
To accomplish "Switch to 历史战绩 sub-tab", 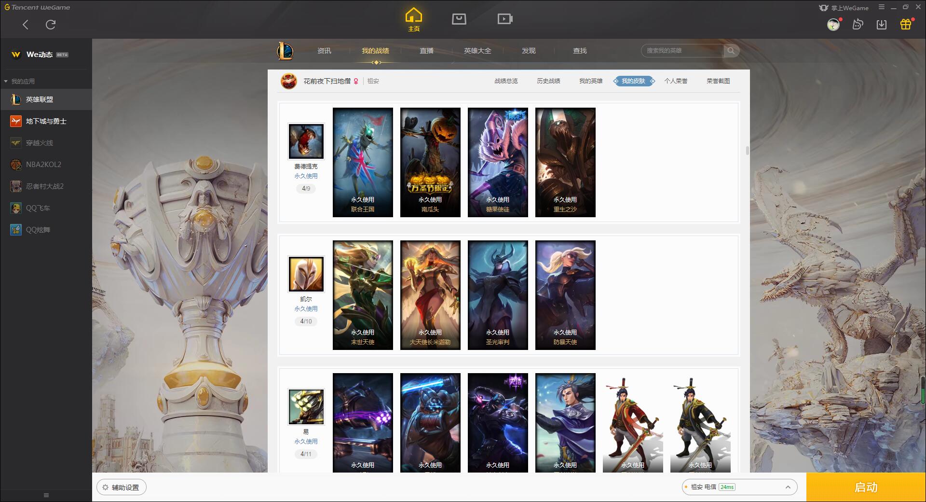I will 548,81.
